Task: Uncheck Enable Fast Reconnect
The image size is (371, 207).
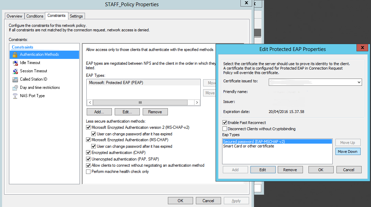Action: [225, 123]
